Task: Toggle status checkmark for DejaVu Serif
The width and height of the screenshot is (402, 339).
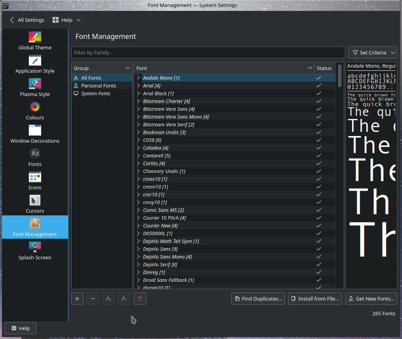Action: point(319,264)
